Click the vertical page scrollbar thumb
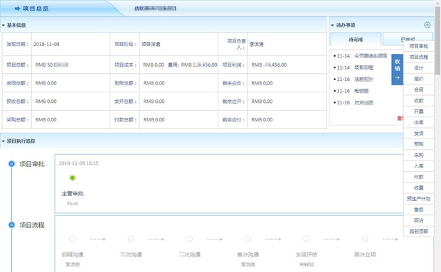Image resolution: width=441 pixels, height=272 pixels. pyautogui.click(x=437, y=40)
